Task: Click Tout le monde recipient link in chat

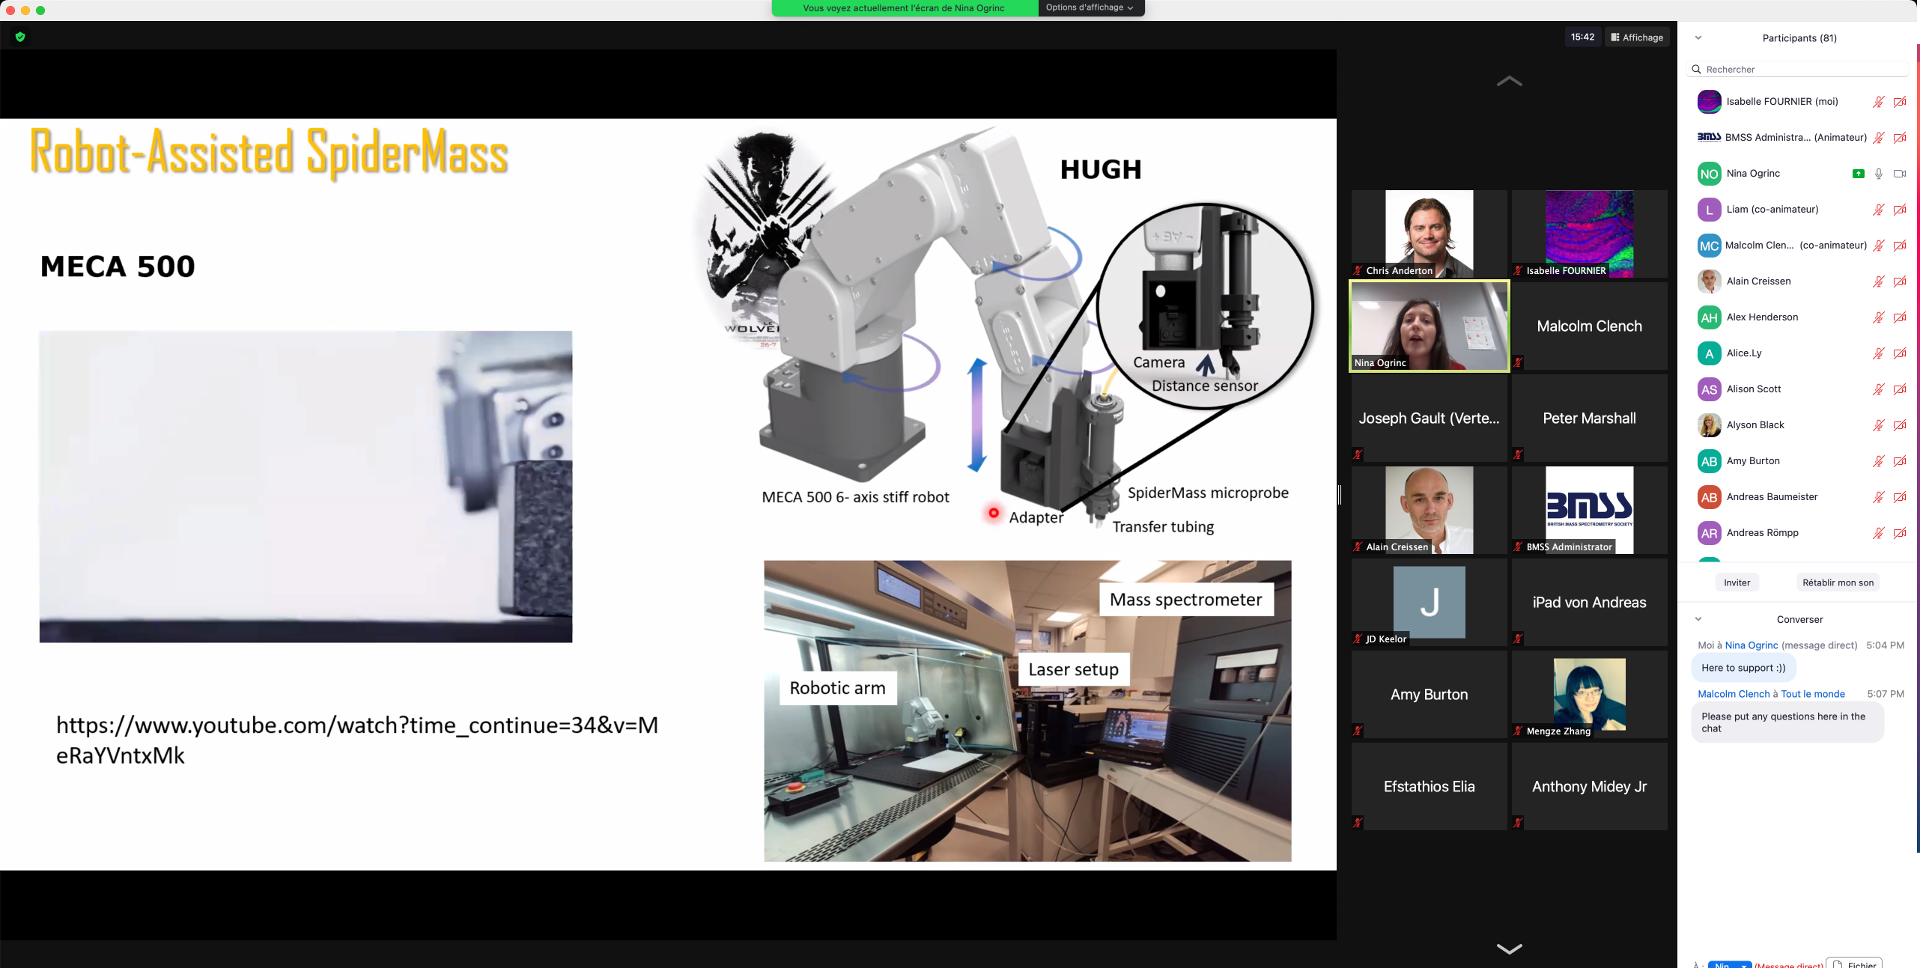Action: tap(1812, 694)
